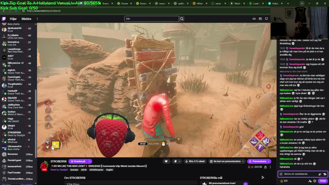
Task: Click the STROBERRiii channel avatar with LIVE badge
Action: pyautogui.click(x=44, y=165)
